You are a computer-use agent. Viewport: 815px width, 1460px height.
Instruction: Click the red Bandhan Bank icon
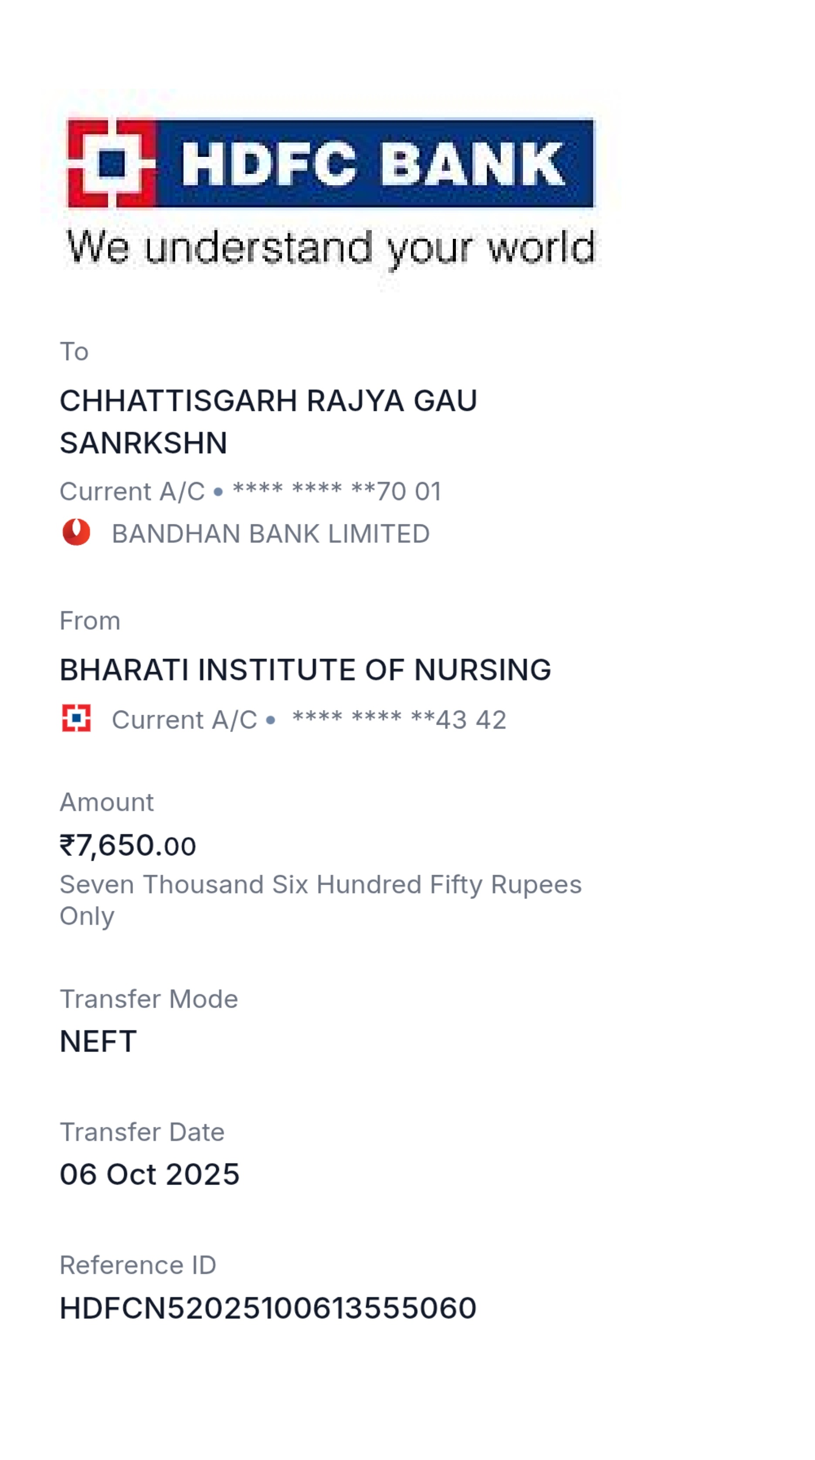click(76, 533)
